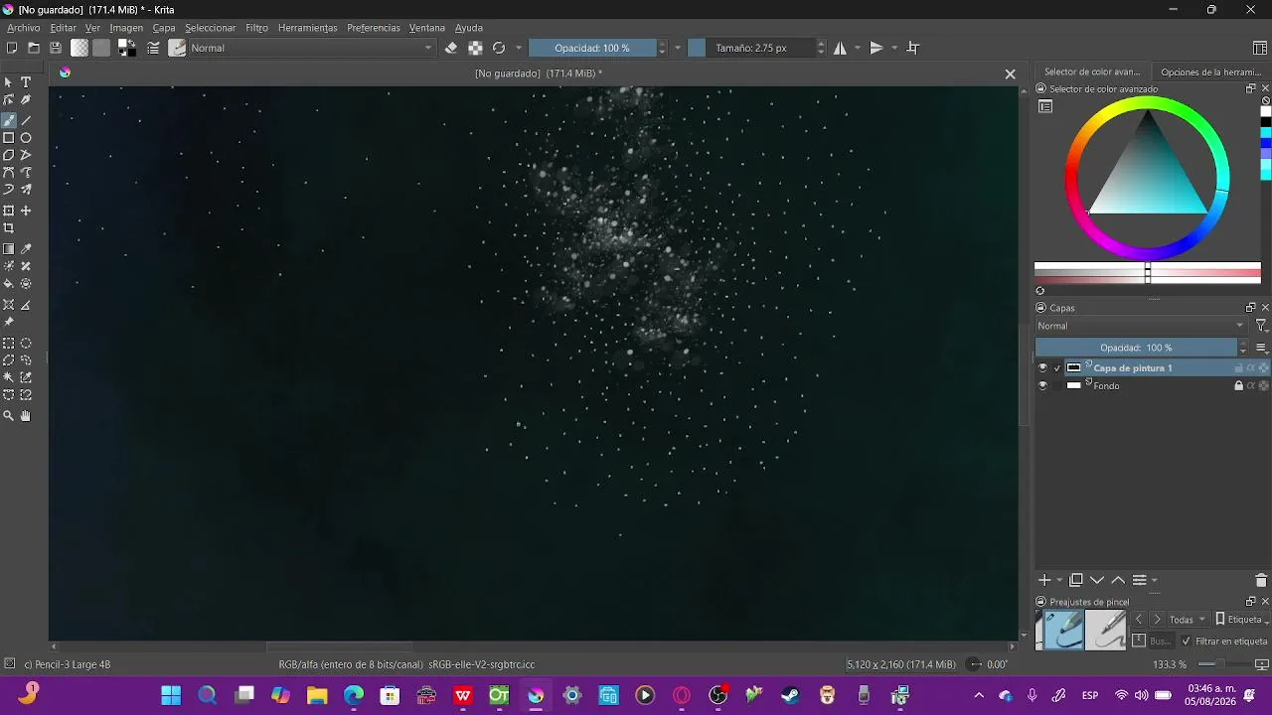Move the layer up in Capas
The image size is (1272, 715).
coord(1118,580)
